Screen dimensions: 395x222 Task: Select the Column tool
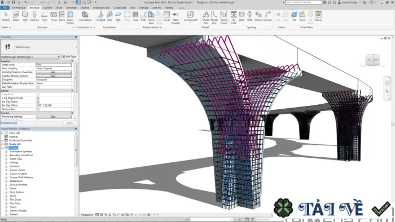(34, 16)
